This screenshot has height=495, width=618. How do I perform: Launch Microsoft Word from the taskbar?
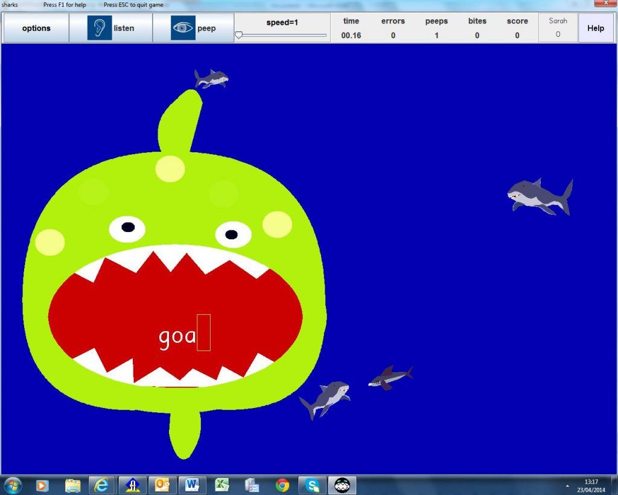coord(191,485)
